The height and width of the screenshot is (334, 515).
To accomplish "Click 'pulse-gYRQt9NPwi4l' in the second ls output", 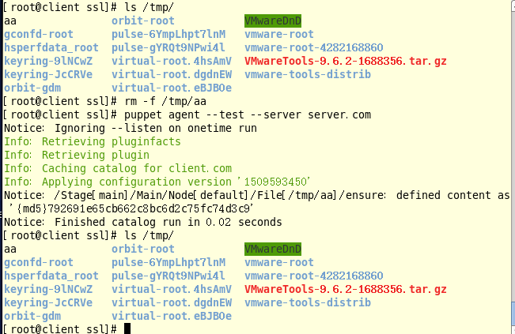I will point(169,276).
